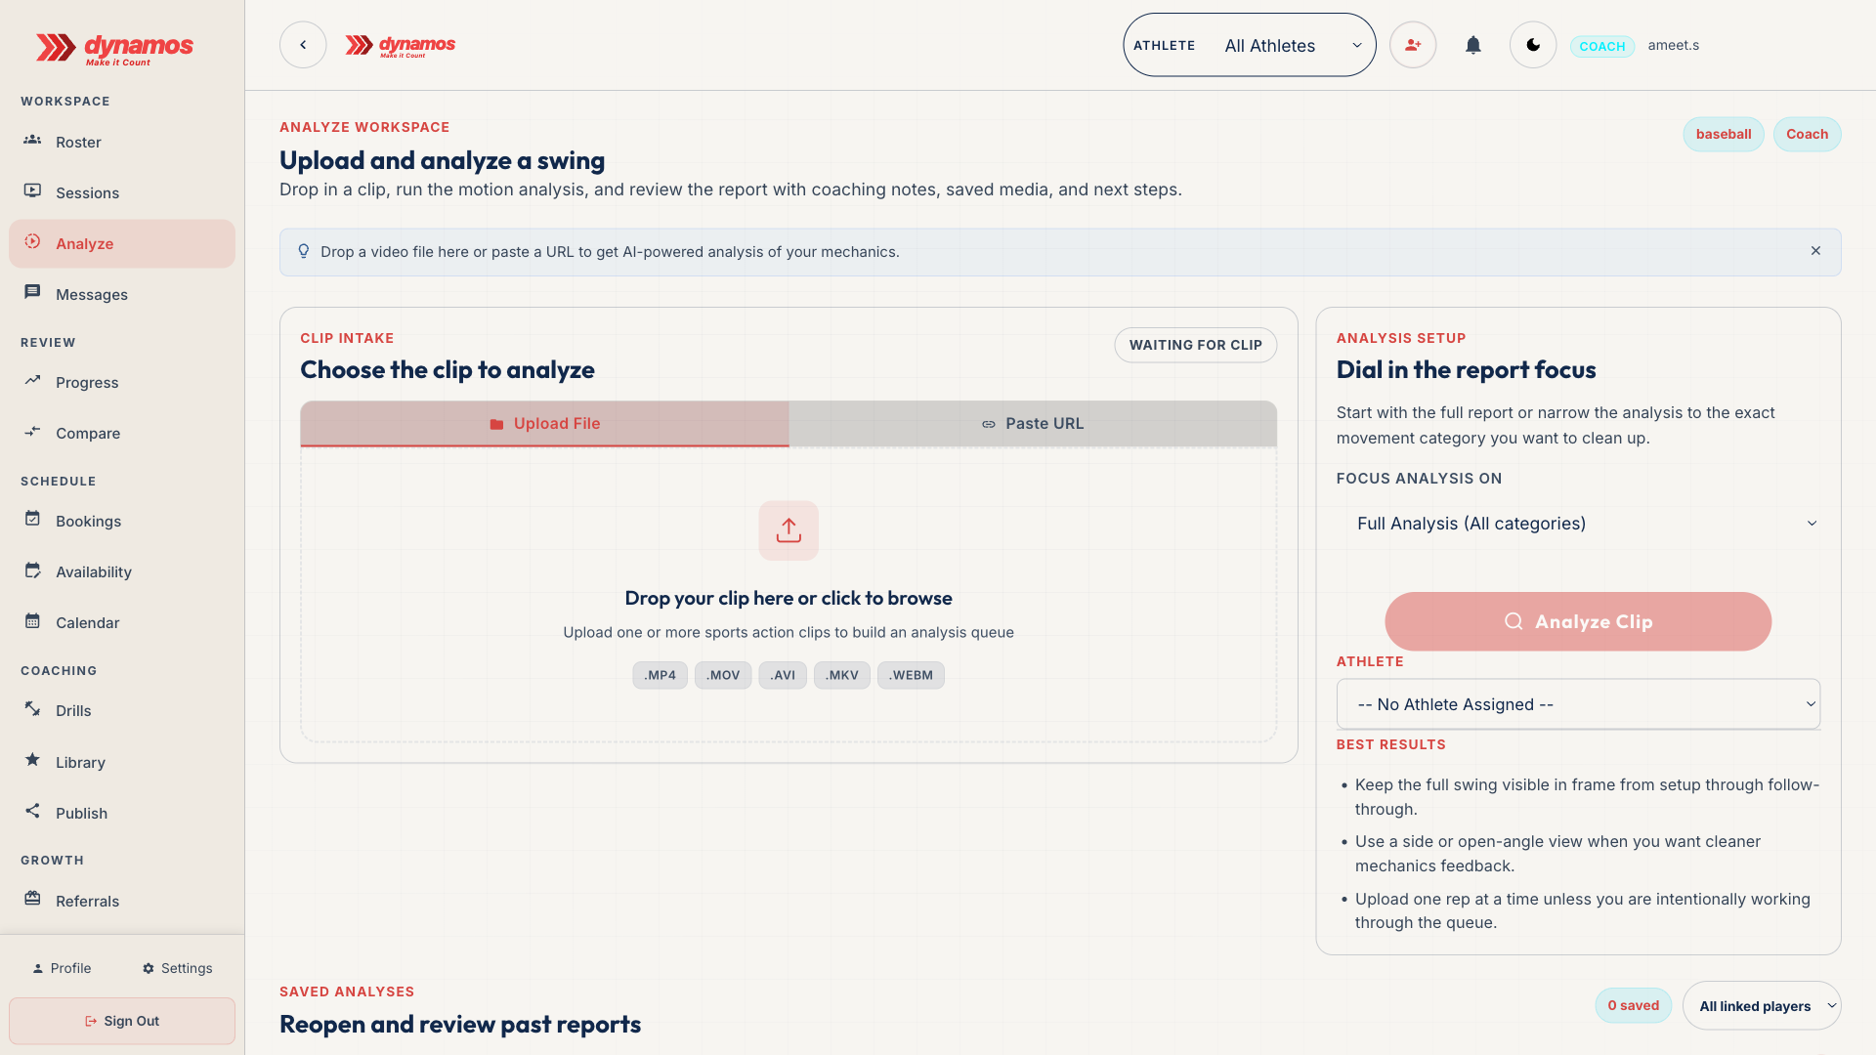Go back with the chevron arrow button

pos(303,45)
